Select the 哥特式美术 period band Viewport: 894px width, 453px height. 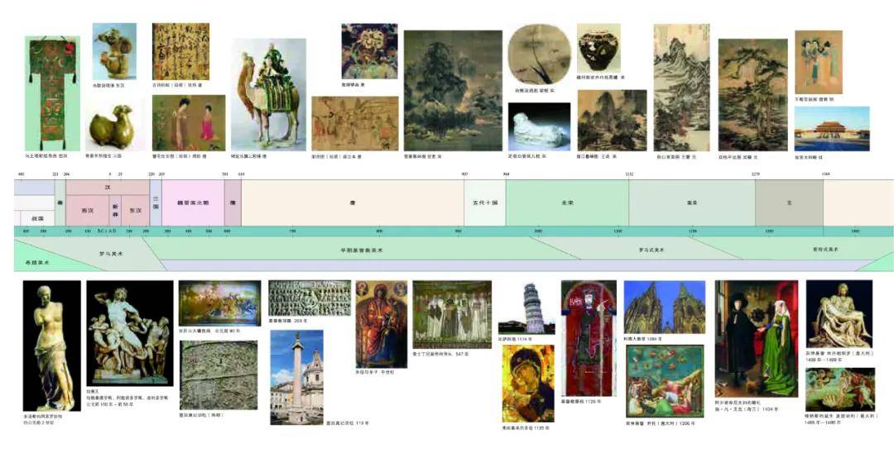tap(825, 250)
